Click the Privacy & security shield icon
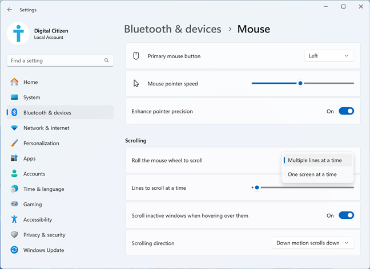Image resolution: width=370 pixels, height=269 pixels. click(14, 235)
